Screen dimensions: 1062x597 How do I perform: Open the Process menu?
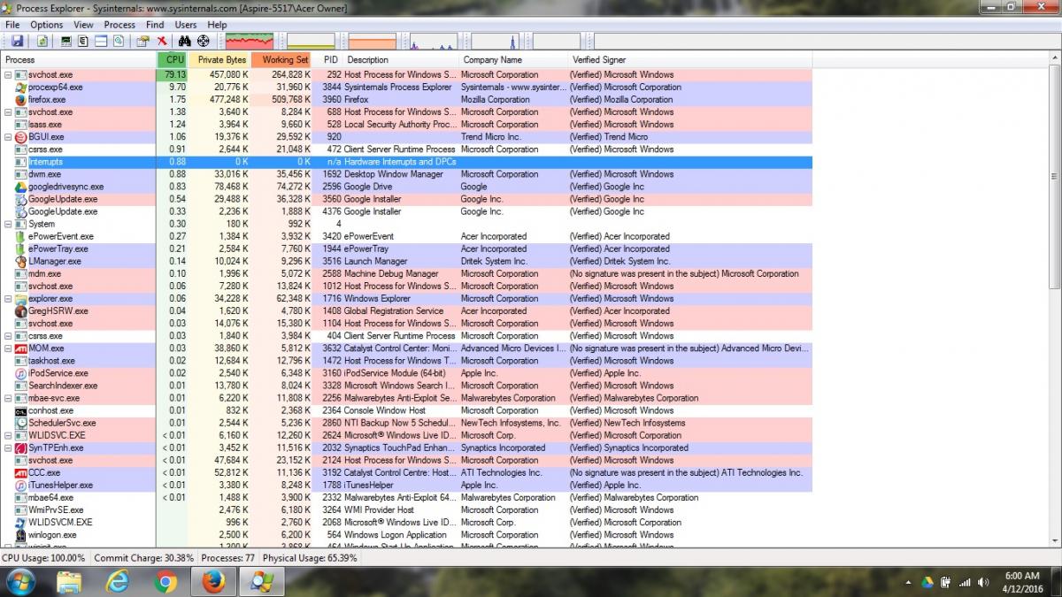(119, 25)
